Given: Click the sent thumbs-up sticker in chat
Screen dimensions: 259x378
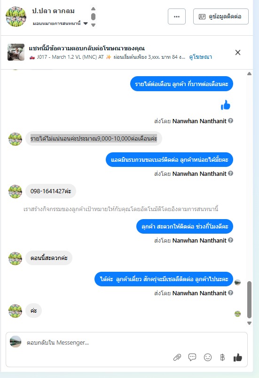Looking at the screenshot, I should (226, 105).
